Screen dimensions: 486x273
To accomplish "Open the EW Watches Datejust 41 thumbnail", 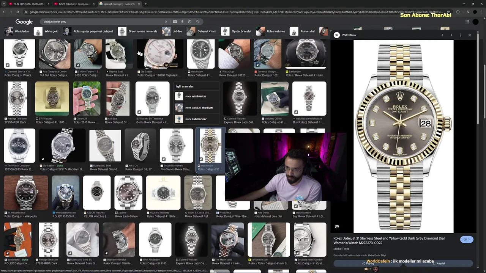I will coord(52,99).
